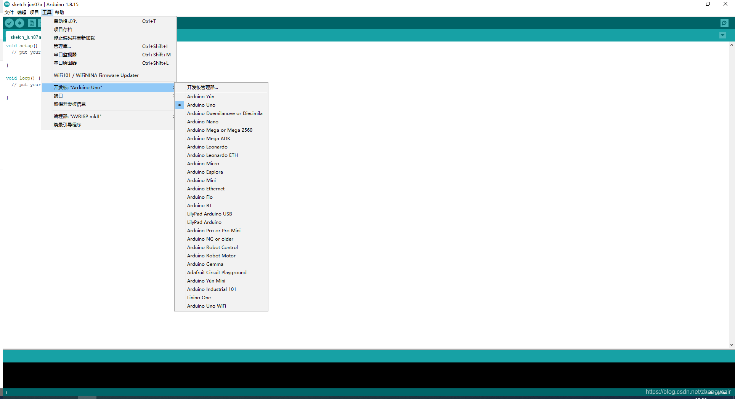This screenshot has width=735, height=399.
Task: Choose 自动格式化 menu entry
Action: (x=109, y=21)
